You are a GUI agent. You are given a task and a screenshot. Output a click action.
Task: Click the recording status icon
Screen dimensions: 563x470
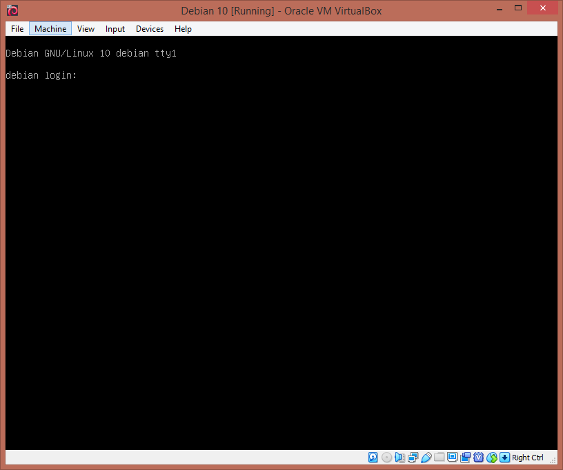(x=465, y=457)
